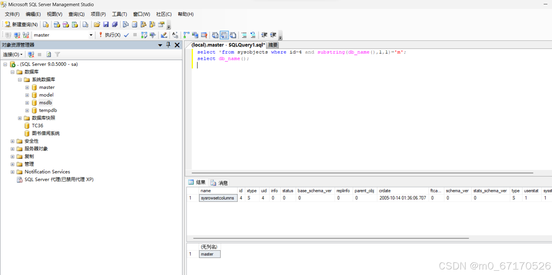Screen dimensions: 552x275
Task: Open the Query (查询) menu
Action: tap(76, 14)
